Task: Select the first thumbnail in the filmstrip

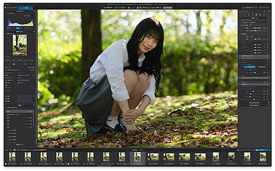Action: [x=12, y=157]
